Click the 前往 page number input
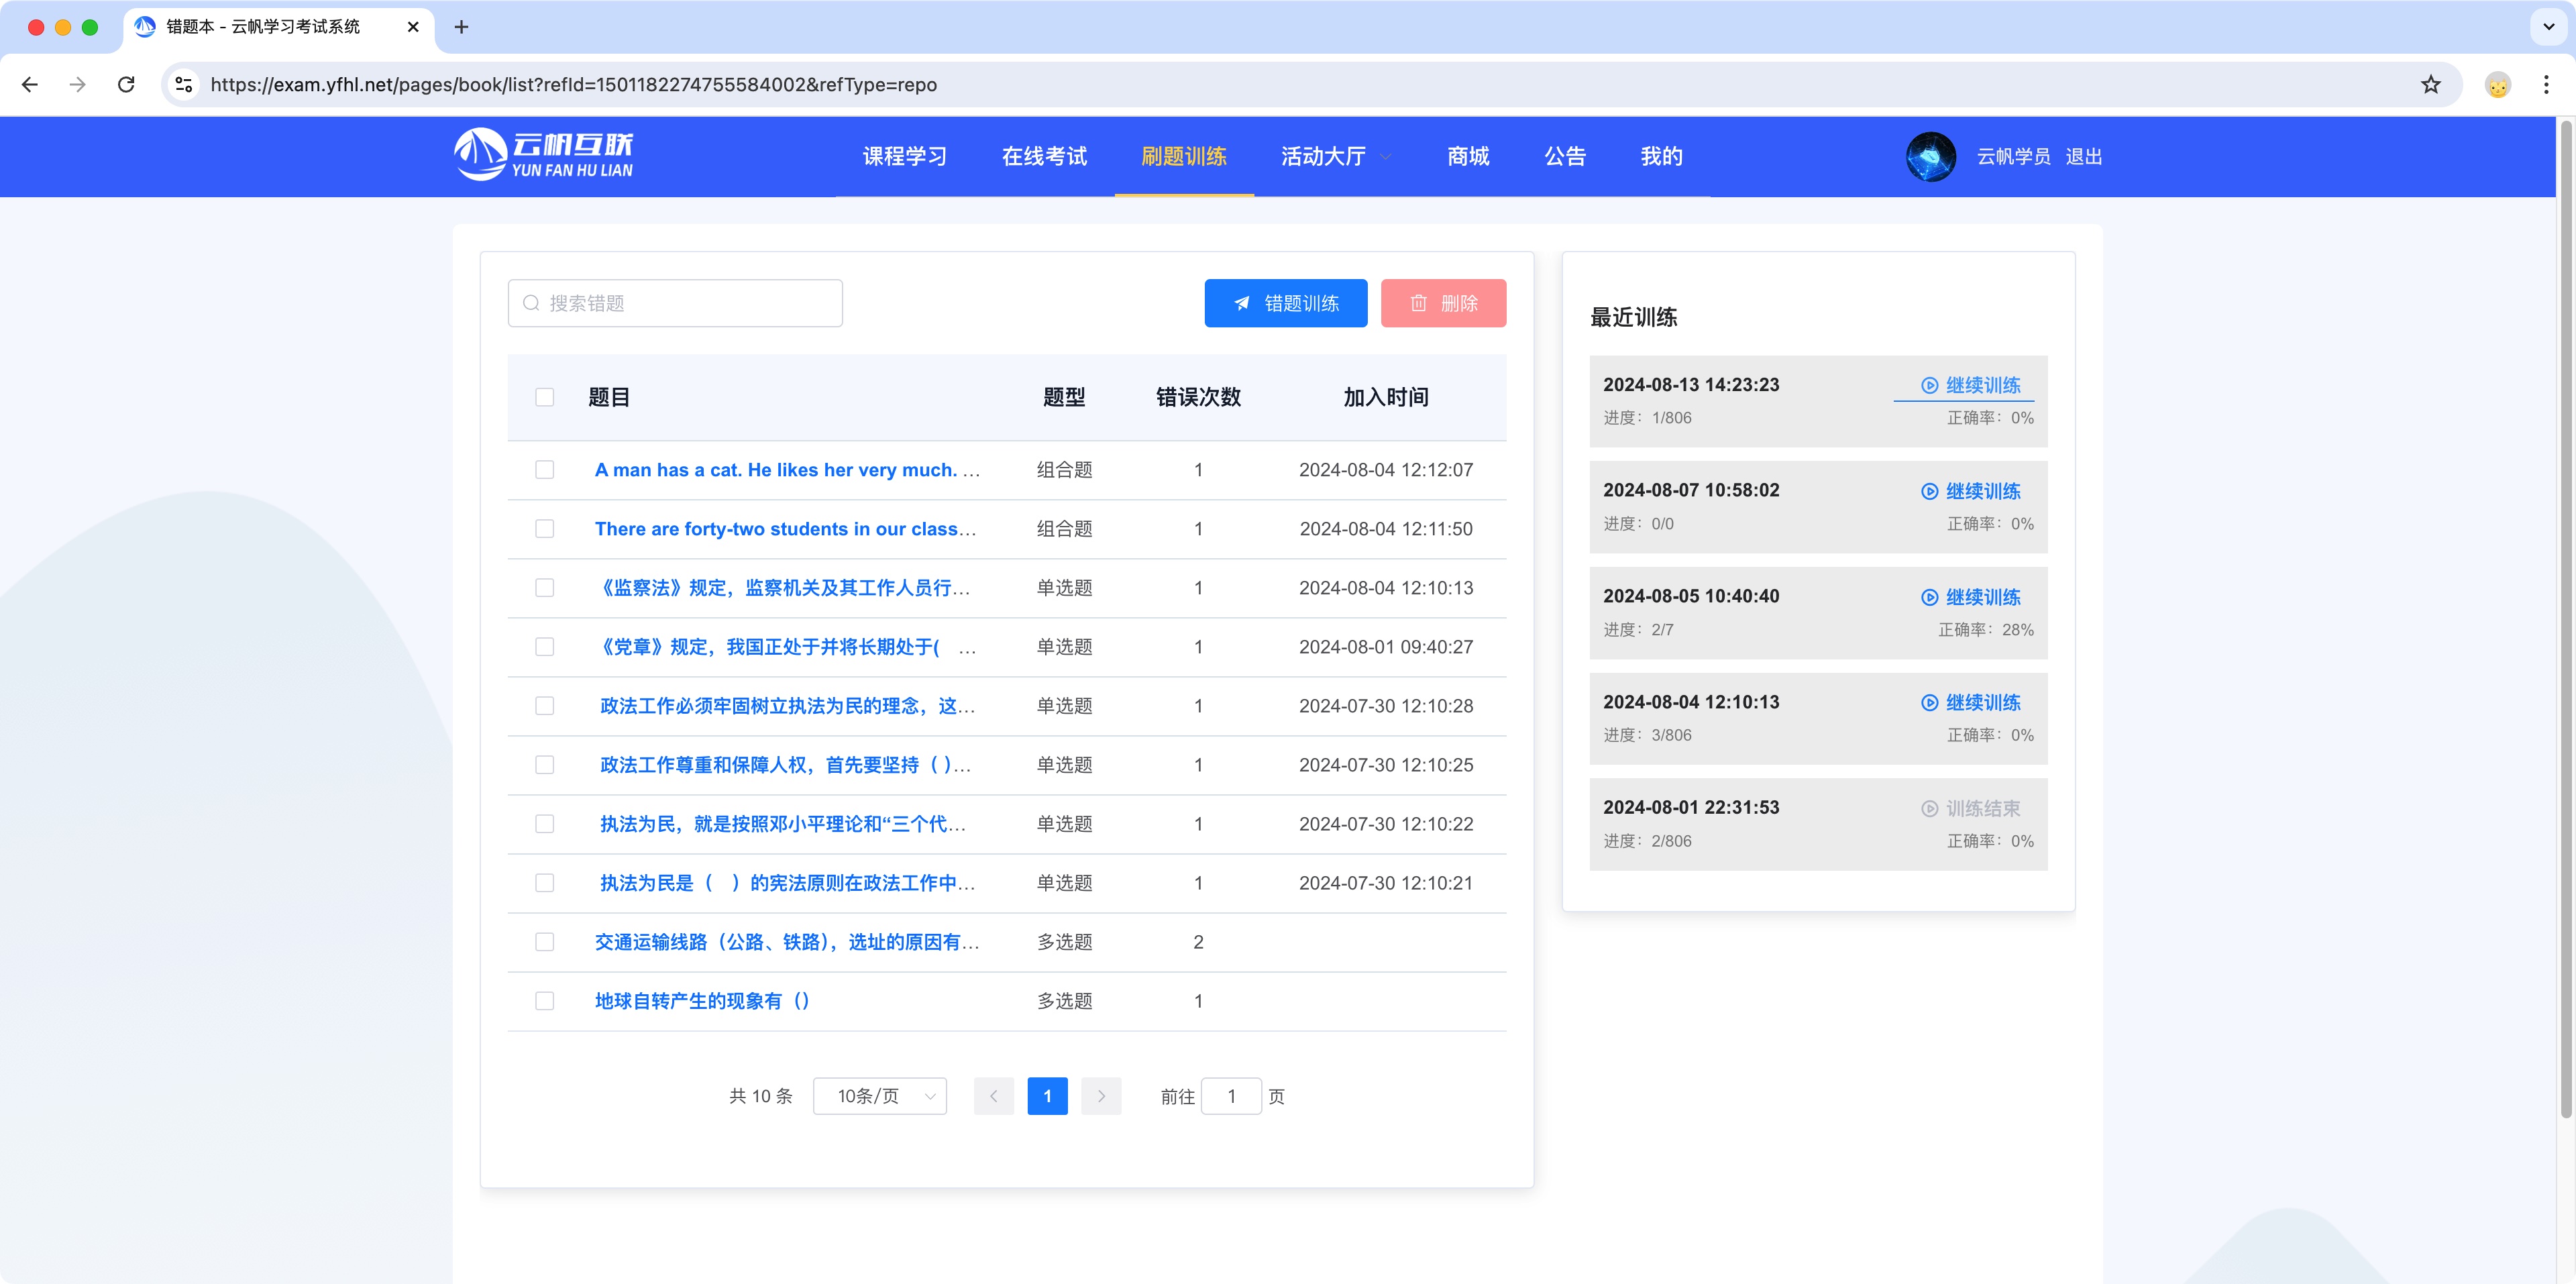2576x1284 pixels. point(1231,1096)
